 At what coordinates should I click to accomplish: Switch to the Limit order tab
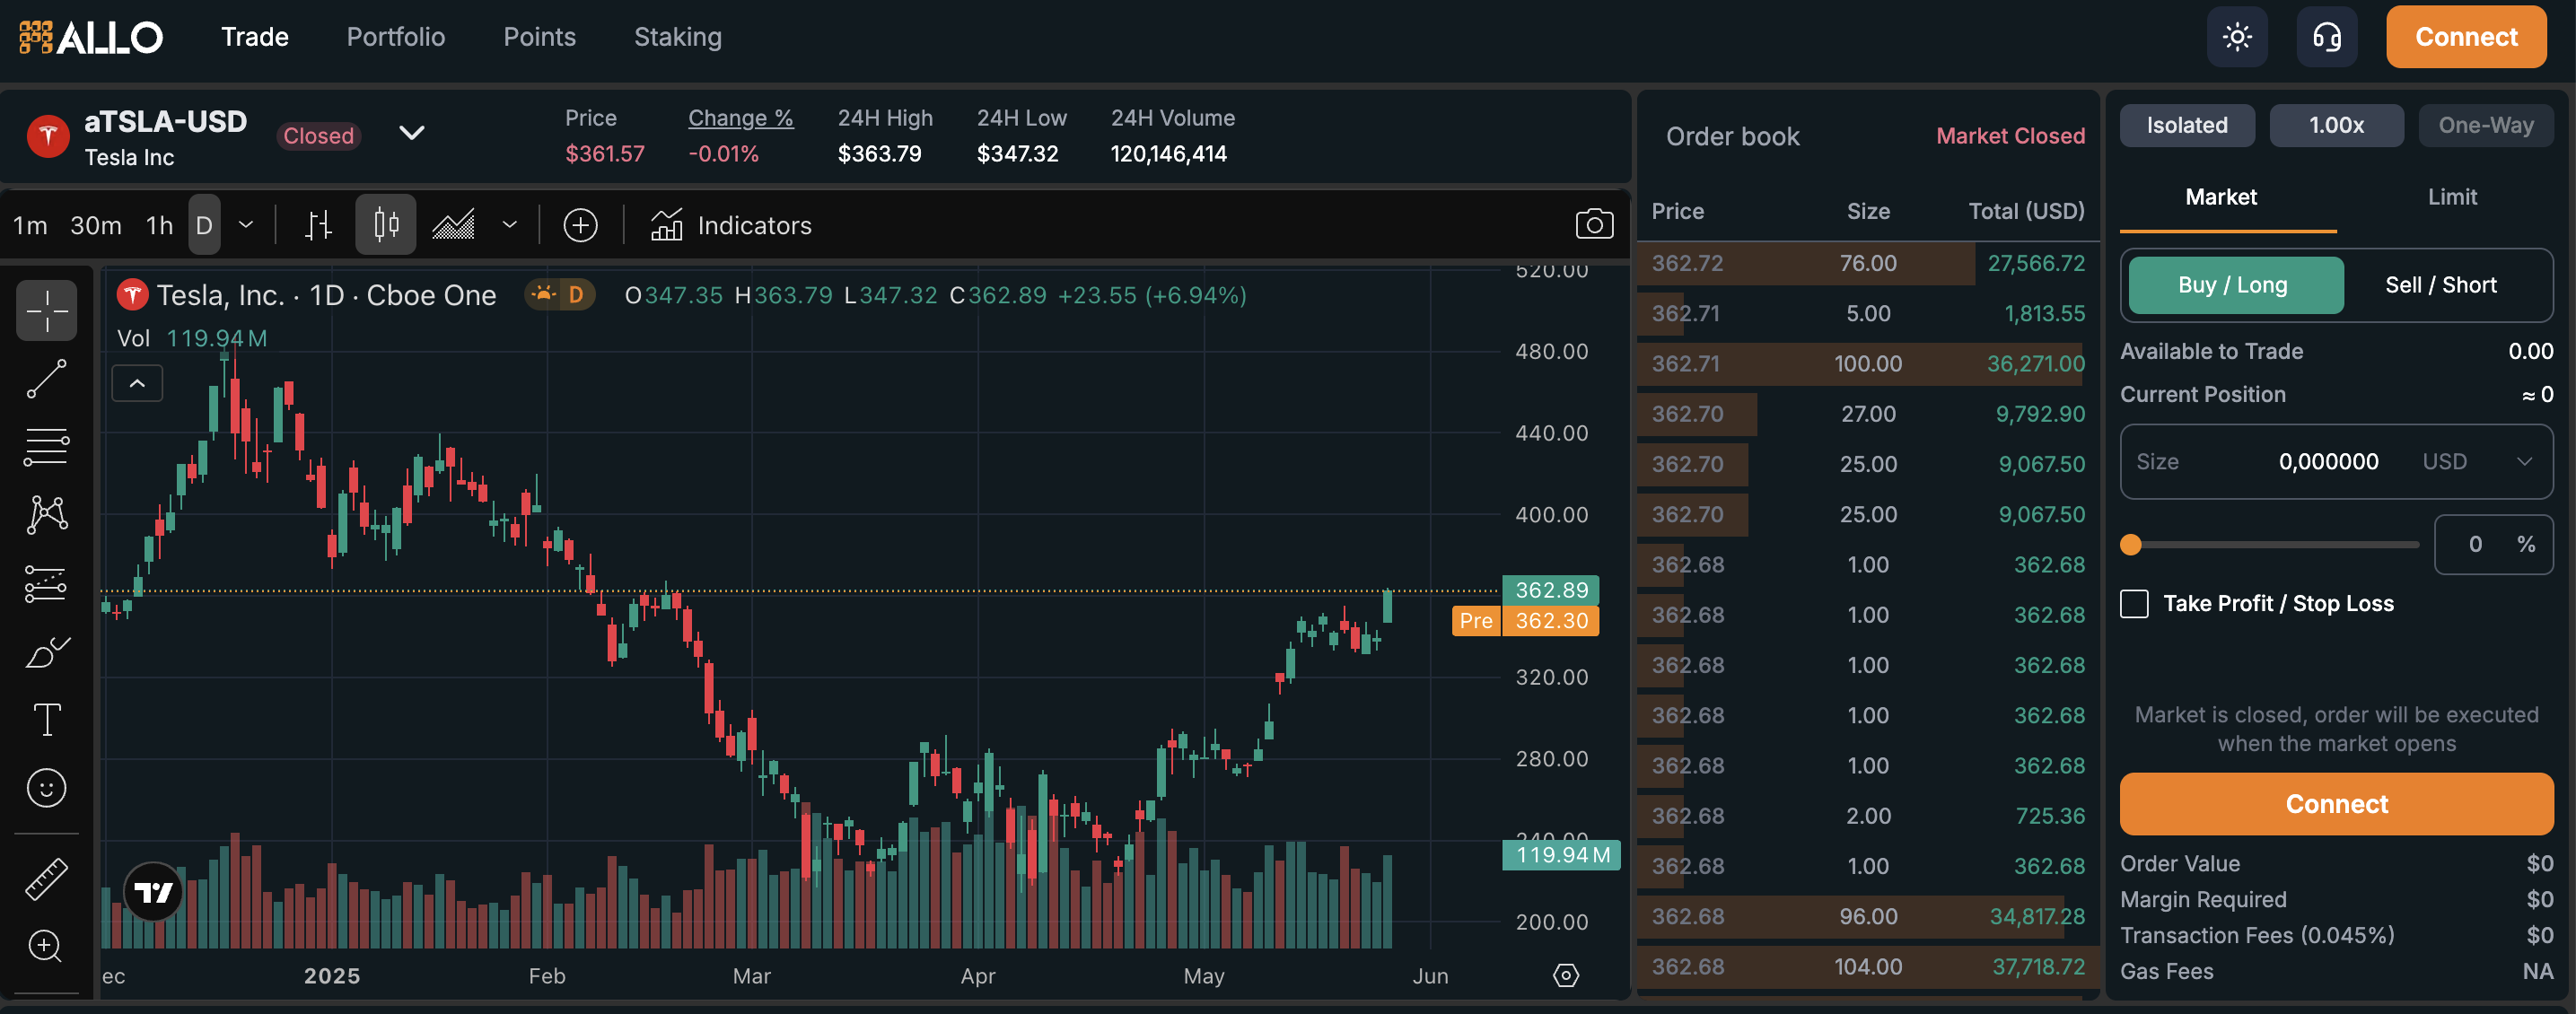(x=2451, y=197)
